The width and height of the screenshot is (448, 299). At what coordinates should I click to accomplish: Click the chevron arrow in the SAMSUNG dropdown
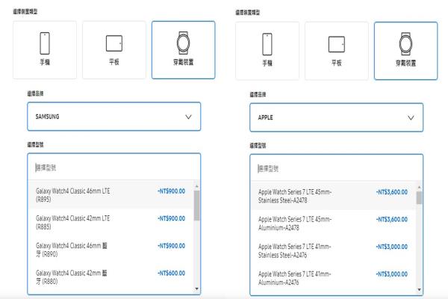tap(188, 117)
